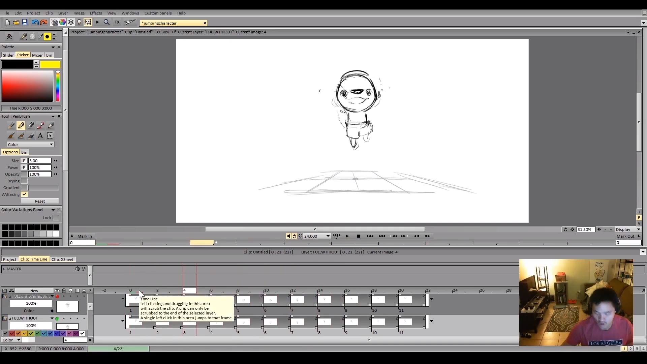Screen dimensions: 647x364
Task: Toggle the Size pressure P button
Action: 24,161
